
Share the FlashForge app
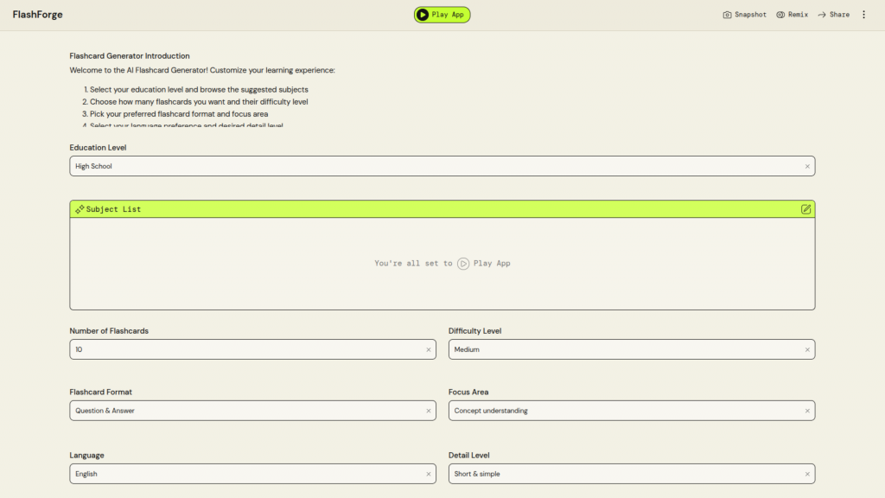(x=833, y=15)
